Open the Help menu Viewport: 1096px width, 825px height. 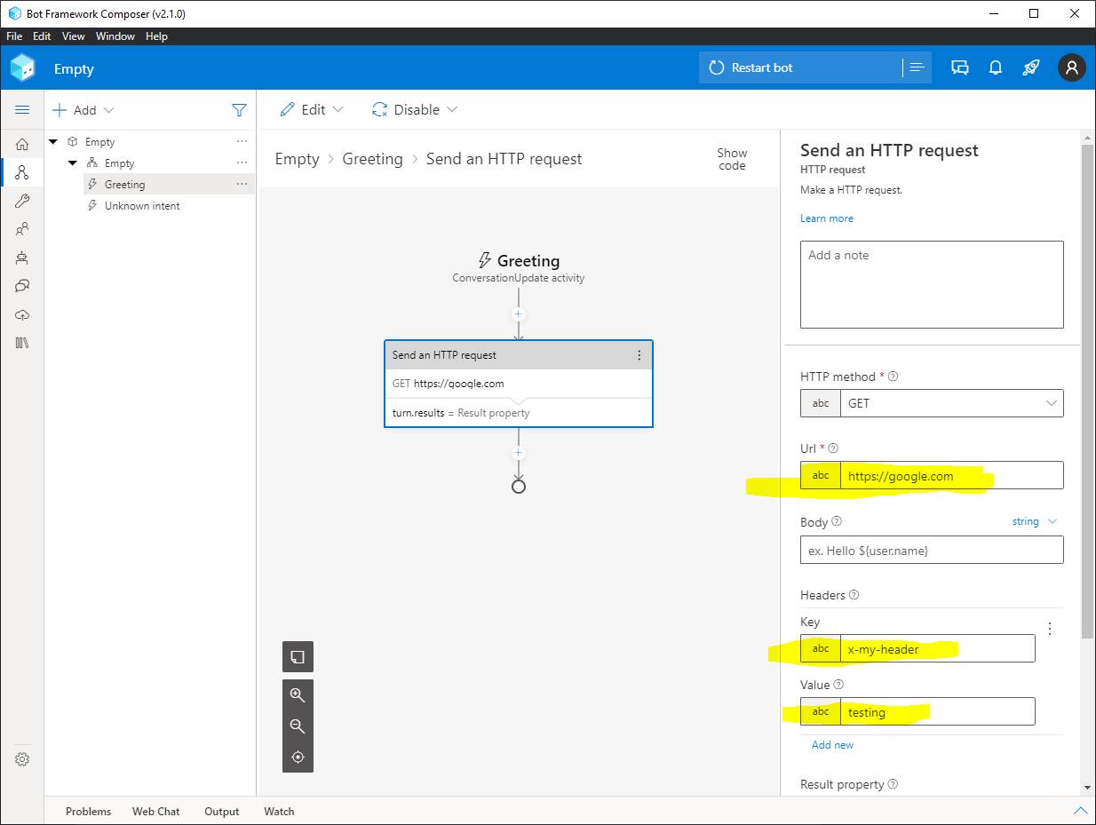coord(156,36)
